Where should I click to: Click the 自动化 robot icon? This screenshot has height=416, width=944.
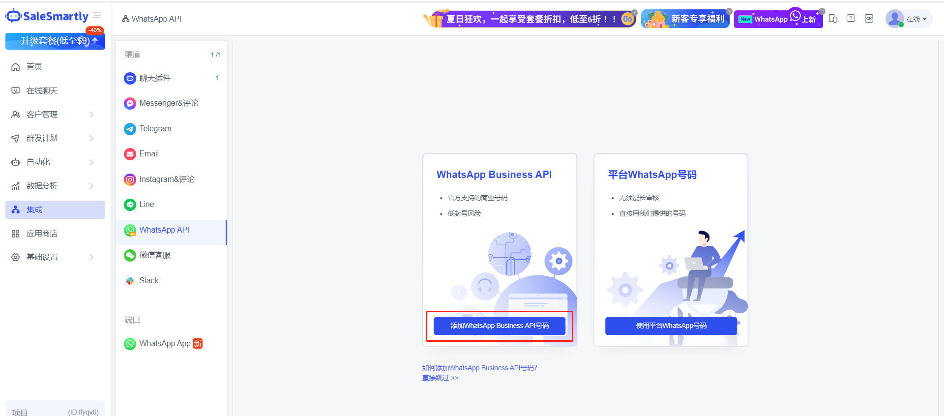[x=16, y=162]
